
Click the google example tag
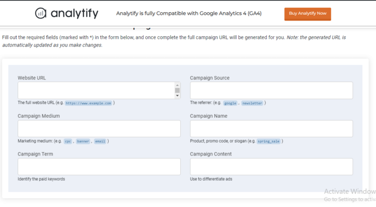[x=230, y=103]
